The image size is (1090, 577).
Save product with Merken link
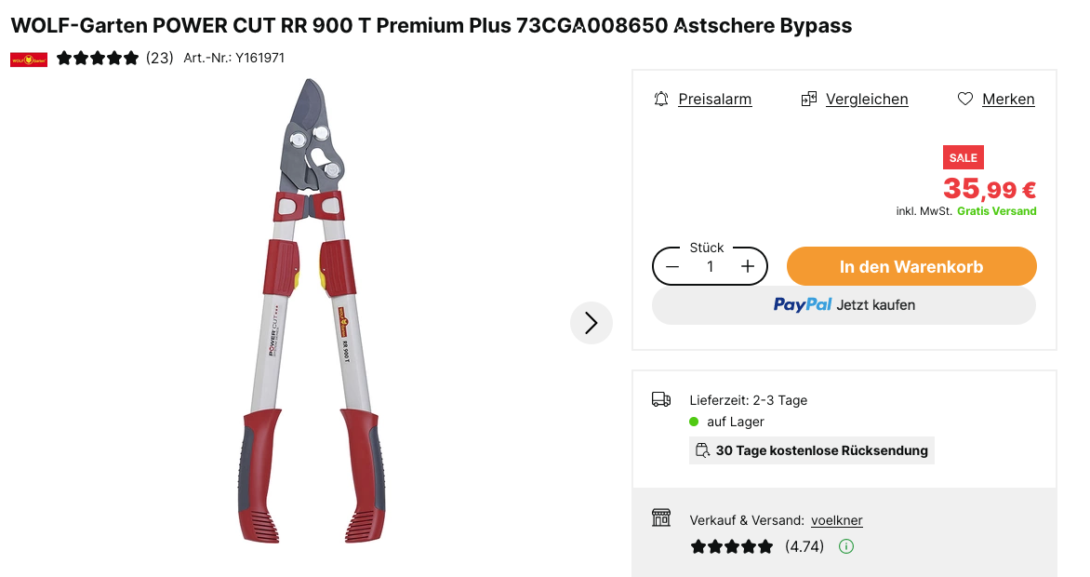[1008, 100]
